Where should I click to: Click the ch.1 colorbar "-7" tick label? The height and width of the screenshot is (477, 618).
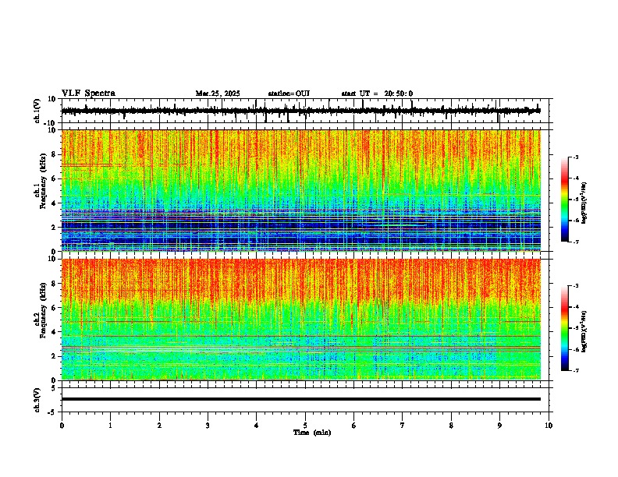click(x=576, y=242)
